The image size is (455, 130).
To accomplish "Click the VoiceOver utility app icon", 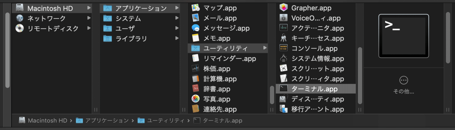I will 283,18.
